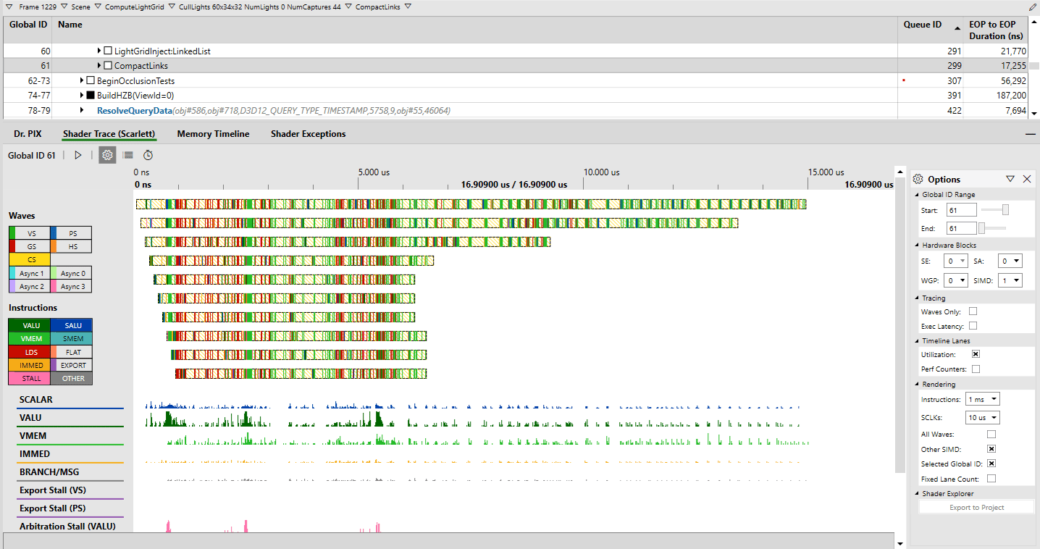Open the ResolveQueryData event link
The height and width of the screenshot is (549, 1040).
point(135,111)
